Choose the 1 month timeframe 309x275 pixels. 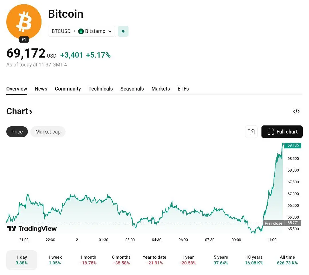[x=88, y=260]
